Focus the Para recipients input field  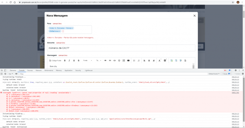(69, 30)
